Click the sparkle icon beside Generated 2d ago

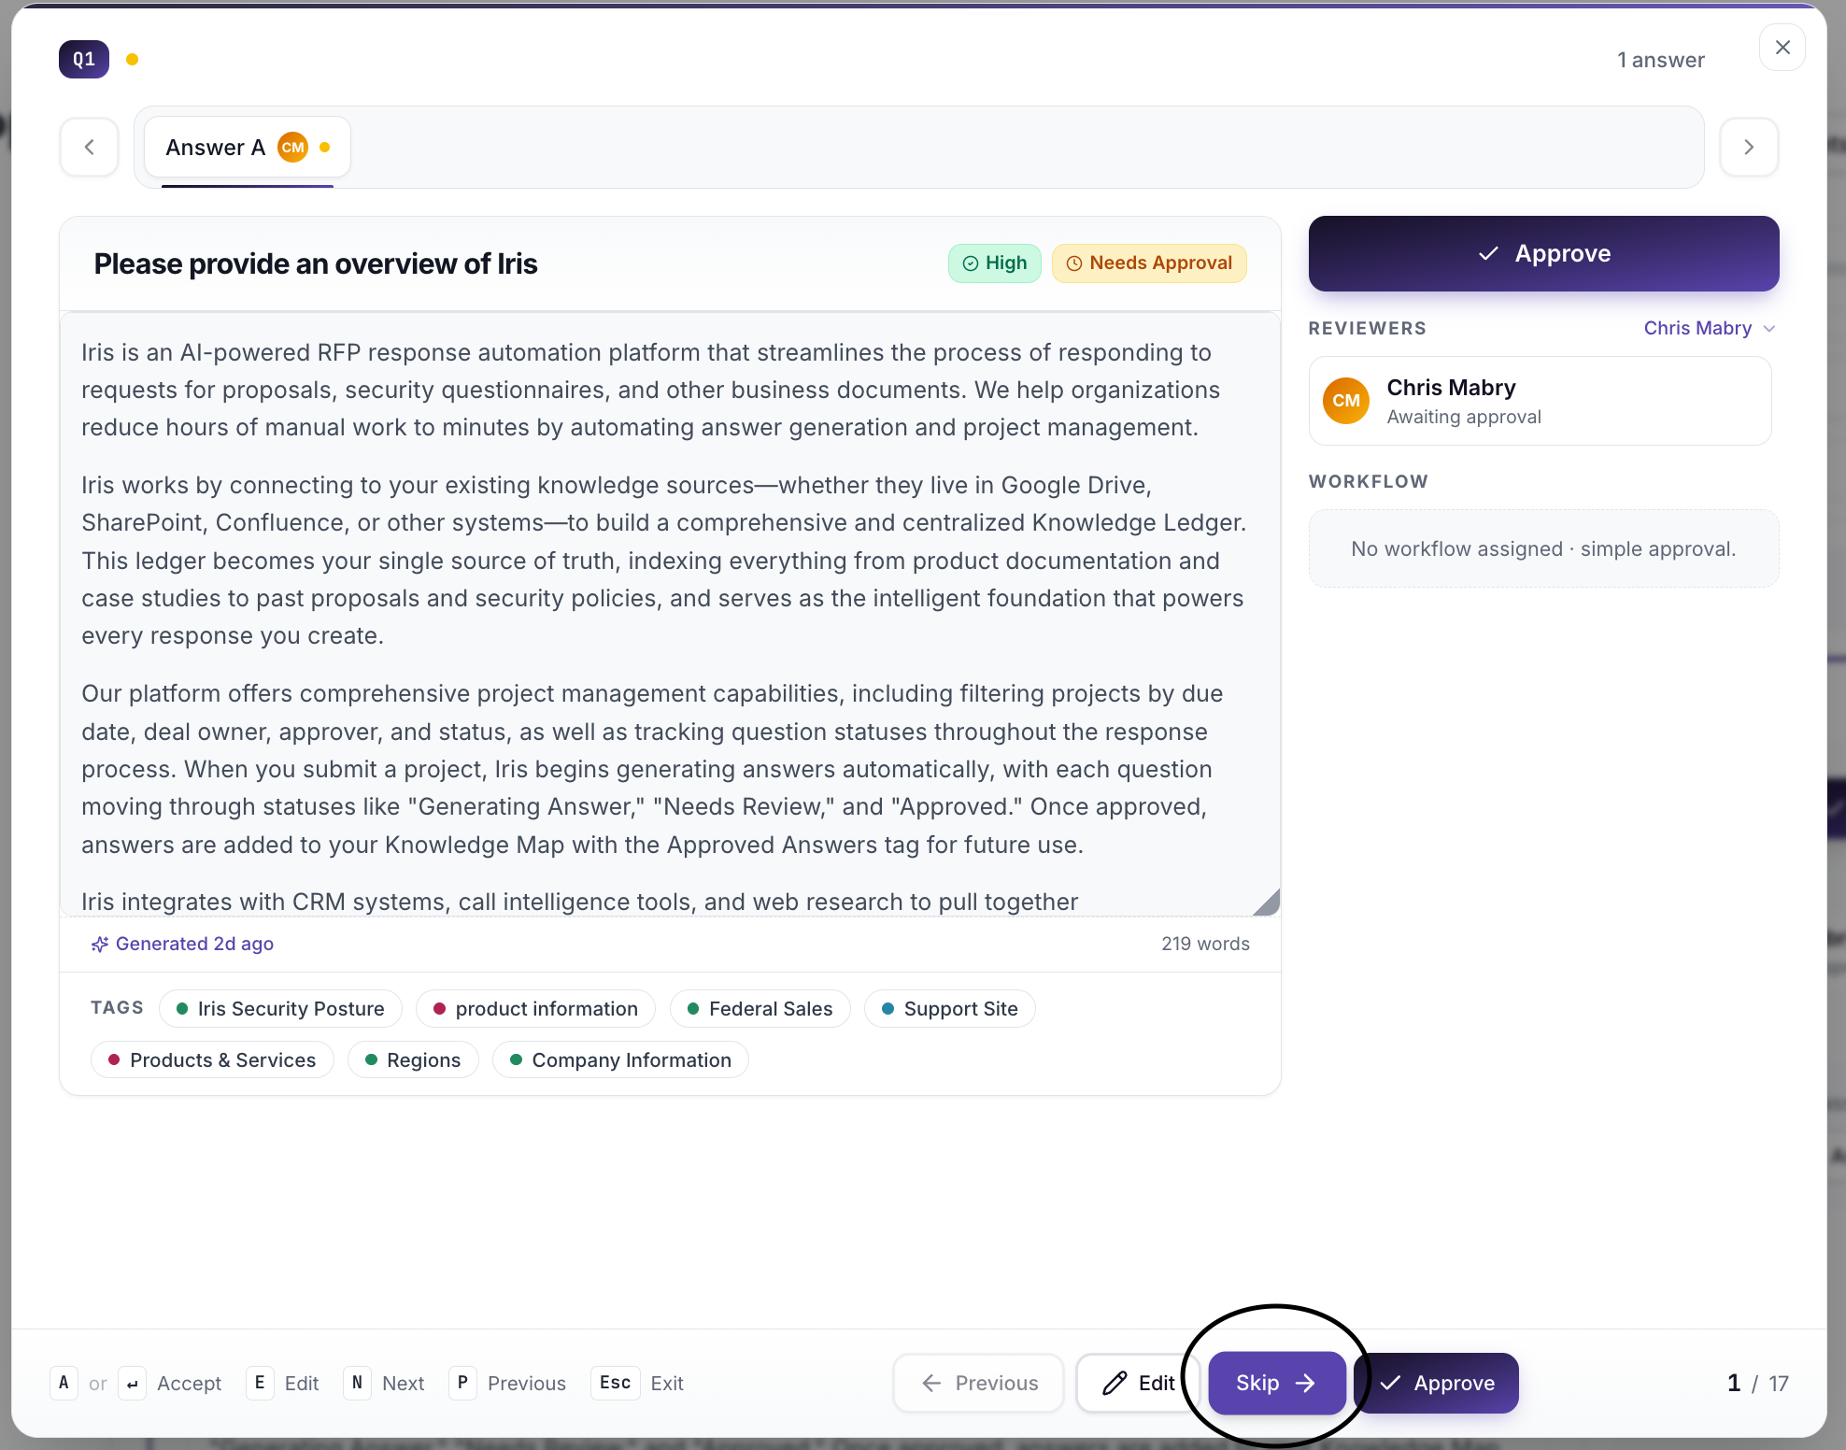click(100, 945)
